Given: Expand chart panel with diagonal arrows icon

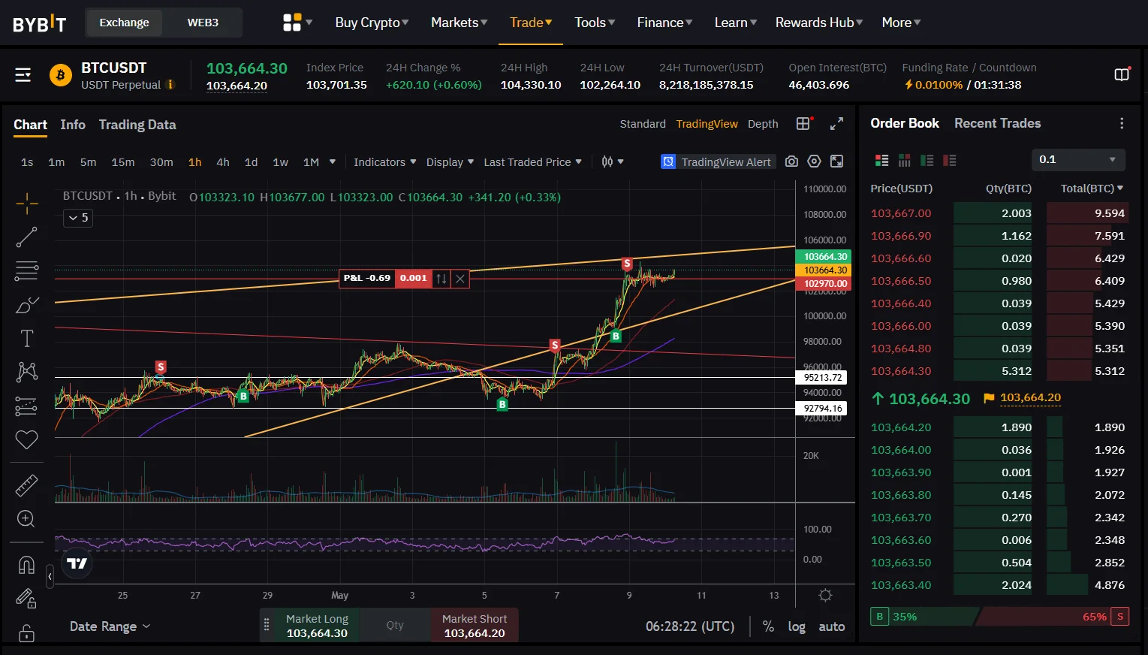Looking at the screenshot, I should click(836, 124).
